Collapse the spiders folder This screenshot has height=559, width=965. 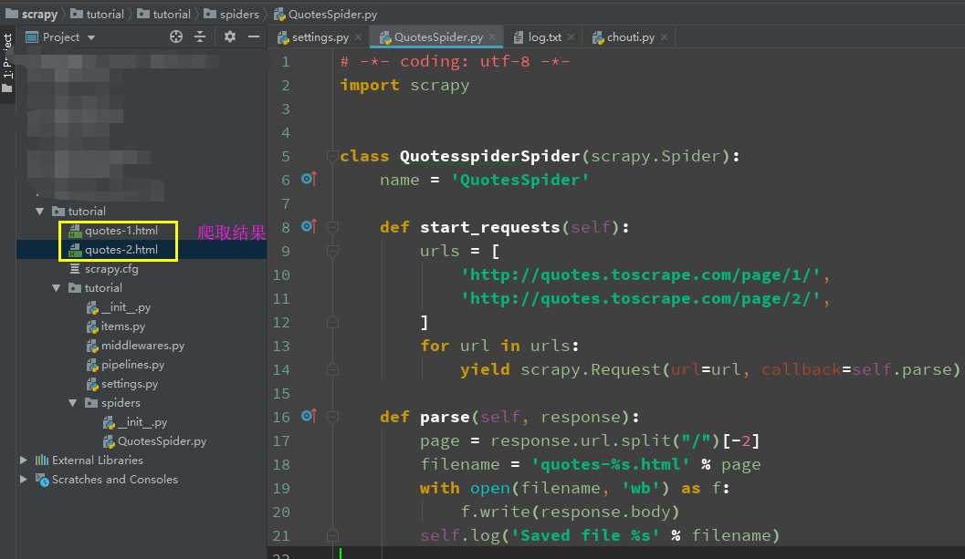73,403
